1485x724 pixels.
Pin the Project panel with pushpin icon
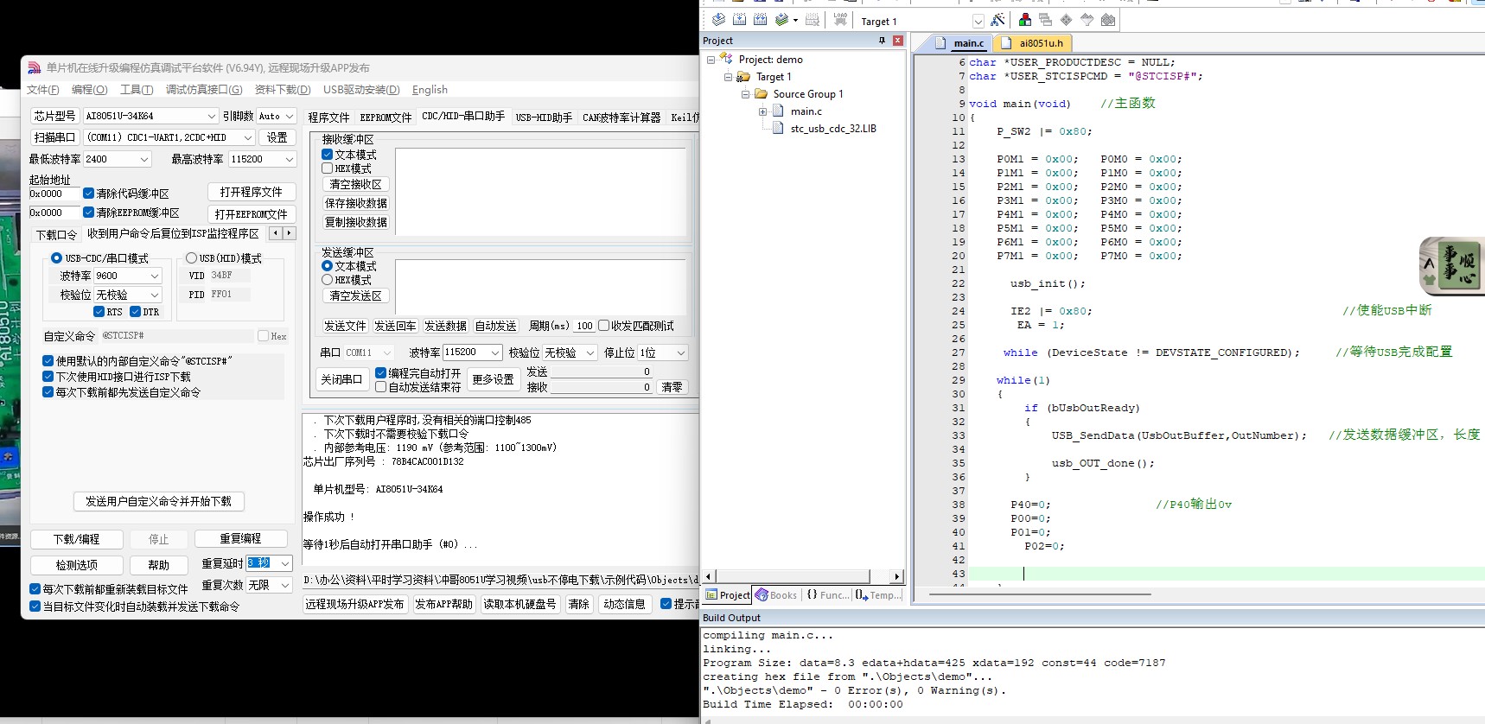coord(882,41)
